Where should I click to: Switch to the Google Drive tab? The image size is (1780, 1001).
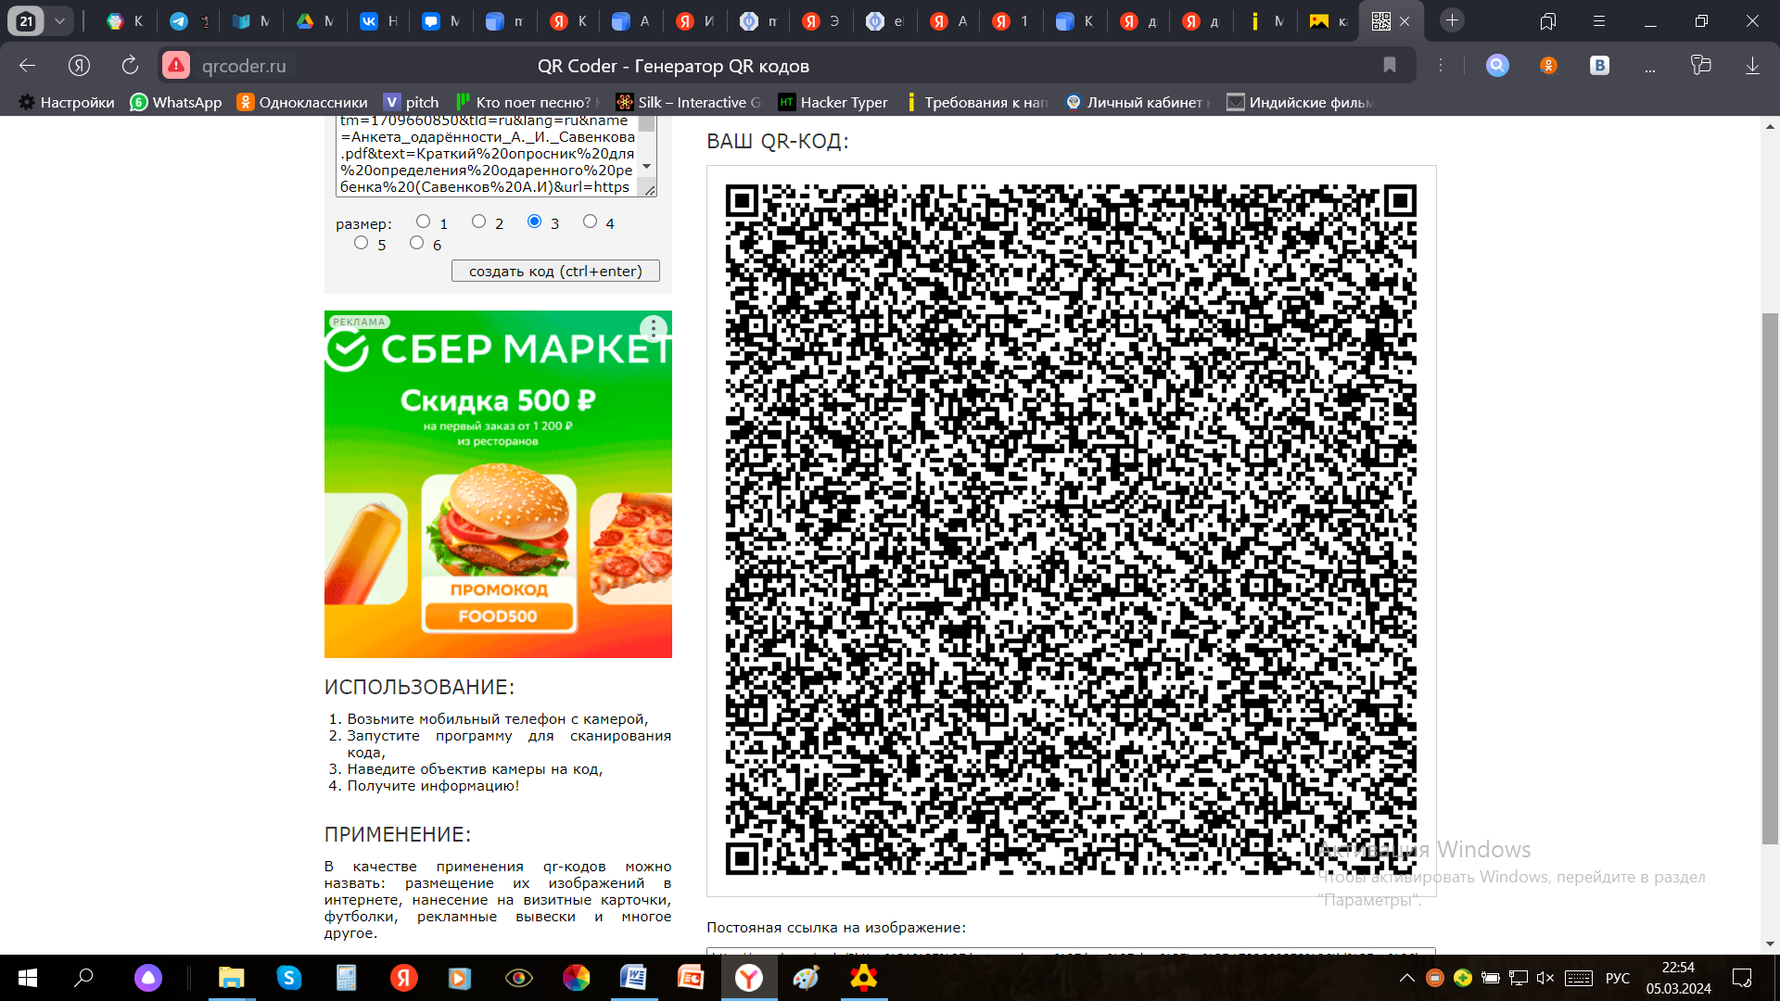(x=314, y=20)
